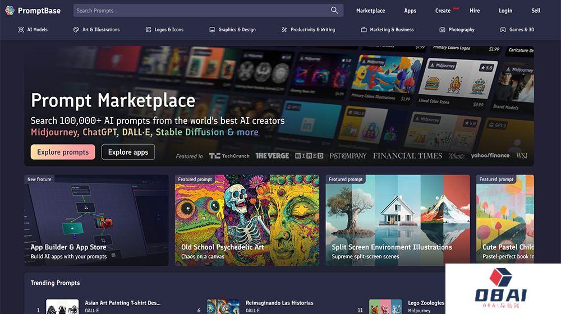Click the search magnifier icon
This screenshot has height=314, width=561.
pos(334,10)
